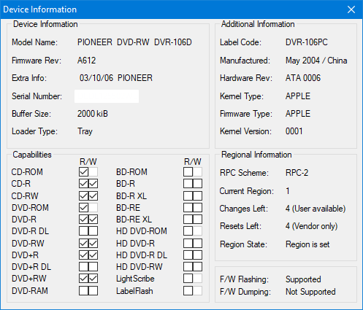Click the Additional Information group heading
Screen dimensions: 363x310
click(x=258, y=24)
